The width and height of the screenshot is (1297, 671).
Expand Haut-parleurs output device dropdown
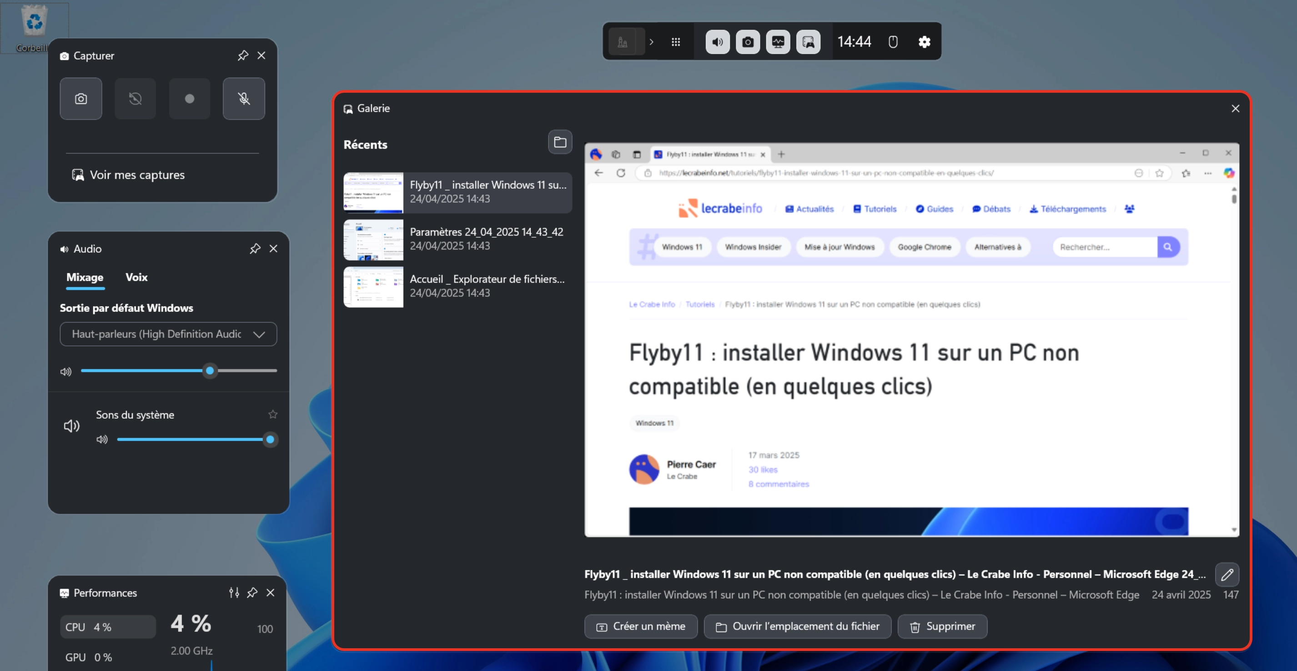click(x=168, y=334)
